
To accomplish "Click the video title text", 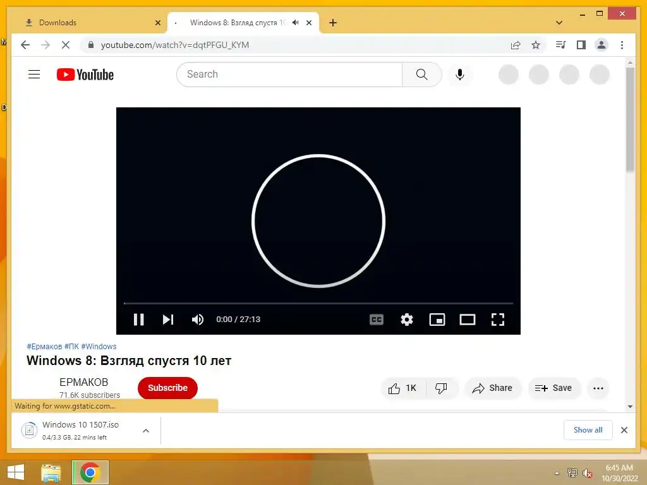I will pyautogui.click(x=129, y=361).
